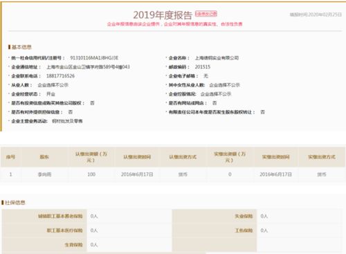Click 0人 beside 工伤保险

click(x=264, y=230)
